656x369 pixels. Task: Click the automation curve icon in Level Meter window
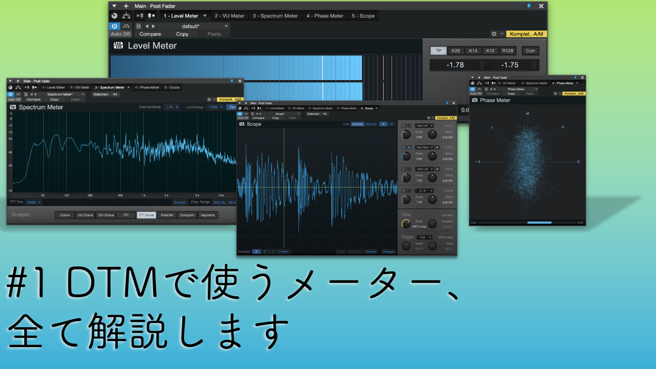[x=126, y=26]
